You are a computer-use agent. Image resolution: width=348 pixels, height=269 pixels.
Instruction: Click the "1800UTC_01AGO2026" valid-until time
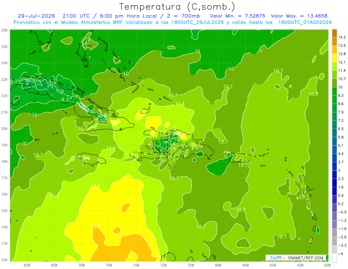coord(305,22)
